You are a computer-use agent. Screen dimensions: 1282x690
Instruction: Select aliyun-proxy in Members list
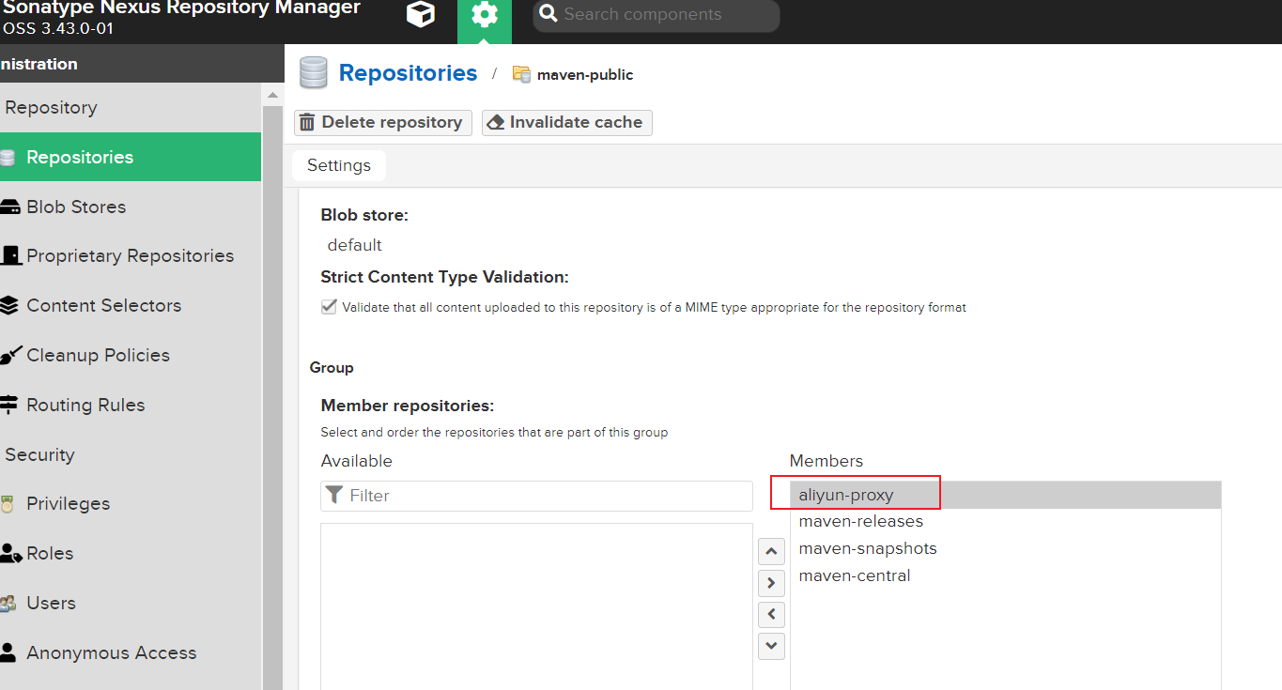pyautogui.click(x=1005, y=495)
